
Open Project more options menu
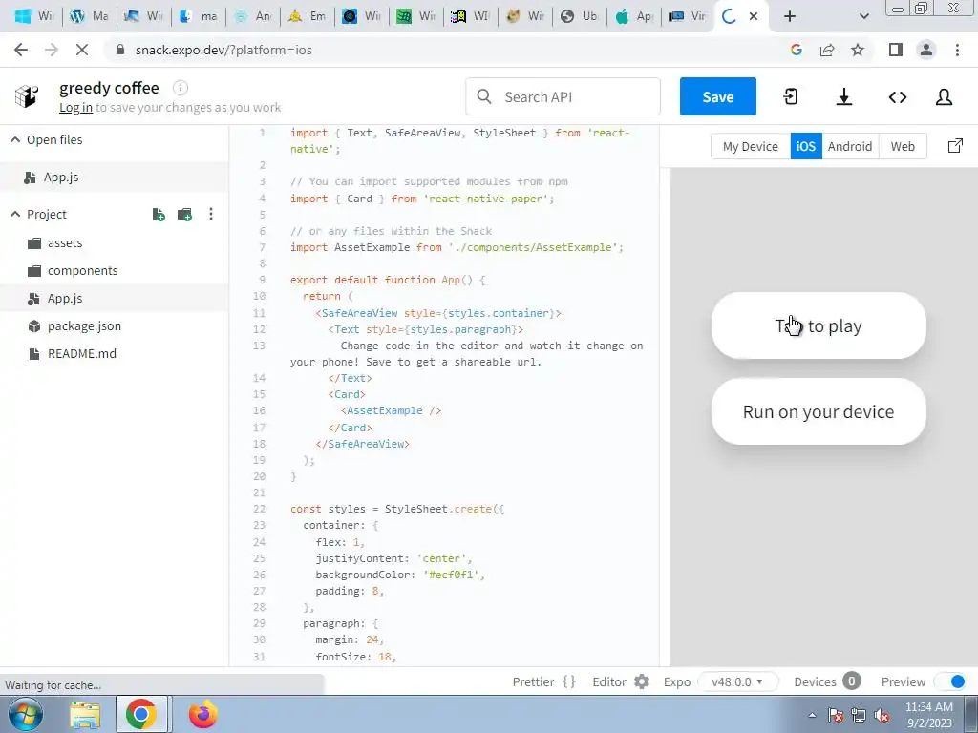pyautogui.click(x=211, y=215)
